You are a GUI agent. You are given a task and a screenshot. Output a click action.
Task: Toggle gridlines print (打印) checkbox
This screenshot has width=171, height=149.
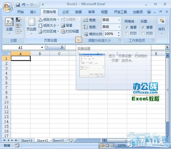(127, 33)
